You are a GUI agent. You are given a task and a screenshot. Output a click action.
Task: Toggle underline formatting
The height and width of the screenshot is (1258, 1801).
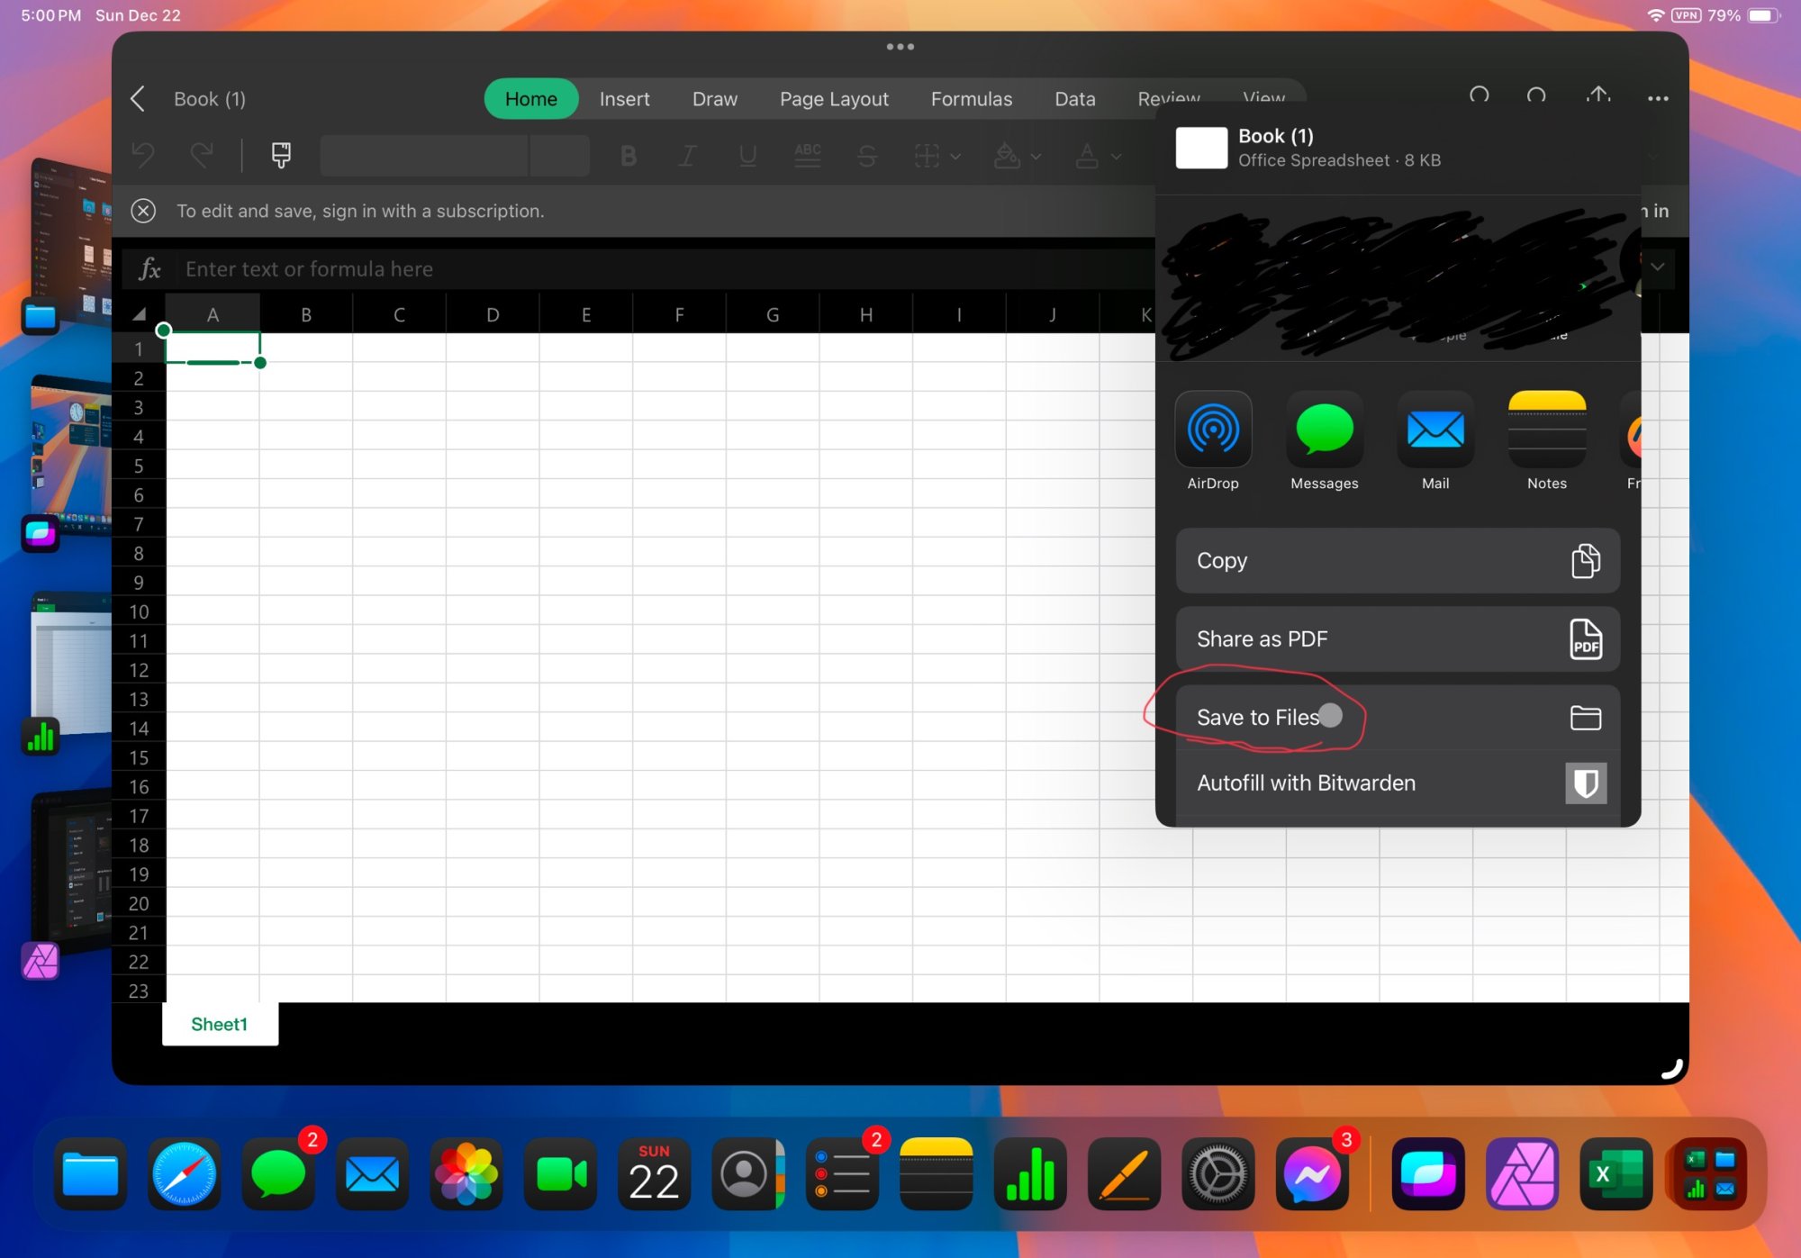(747, 157)
